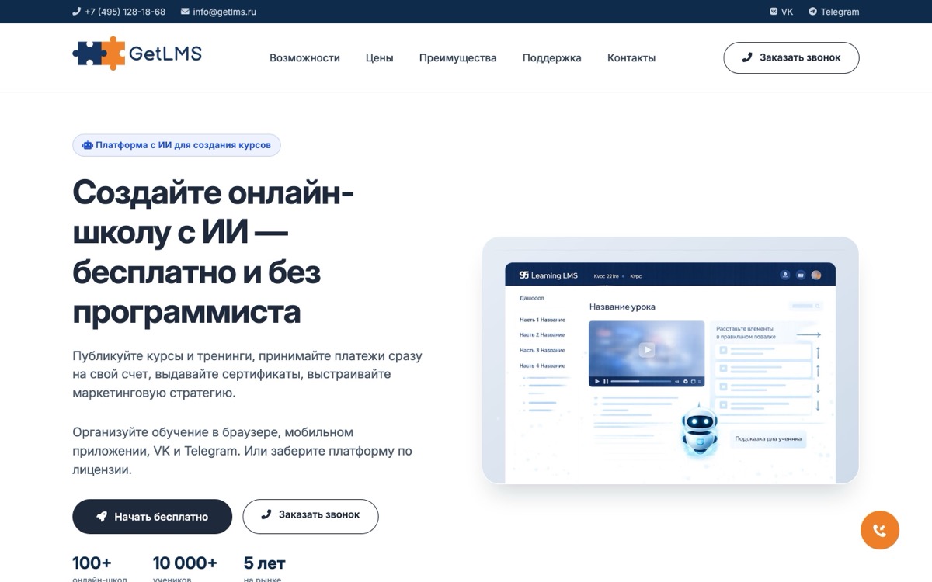Go to the Контакты menu item
Viewport: 932px width, 582px height.
click(631, 57)
